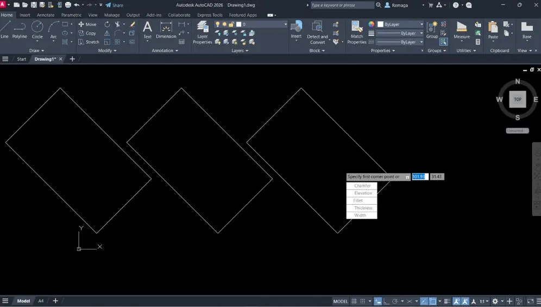Toggle object snap tracking in status bar

pyautogui.click(x=424, y=301)
